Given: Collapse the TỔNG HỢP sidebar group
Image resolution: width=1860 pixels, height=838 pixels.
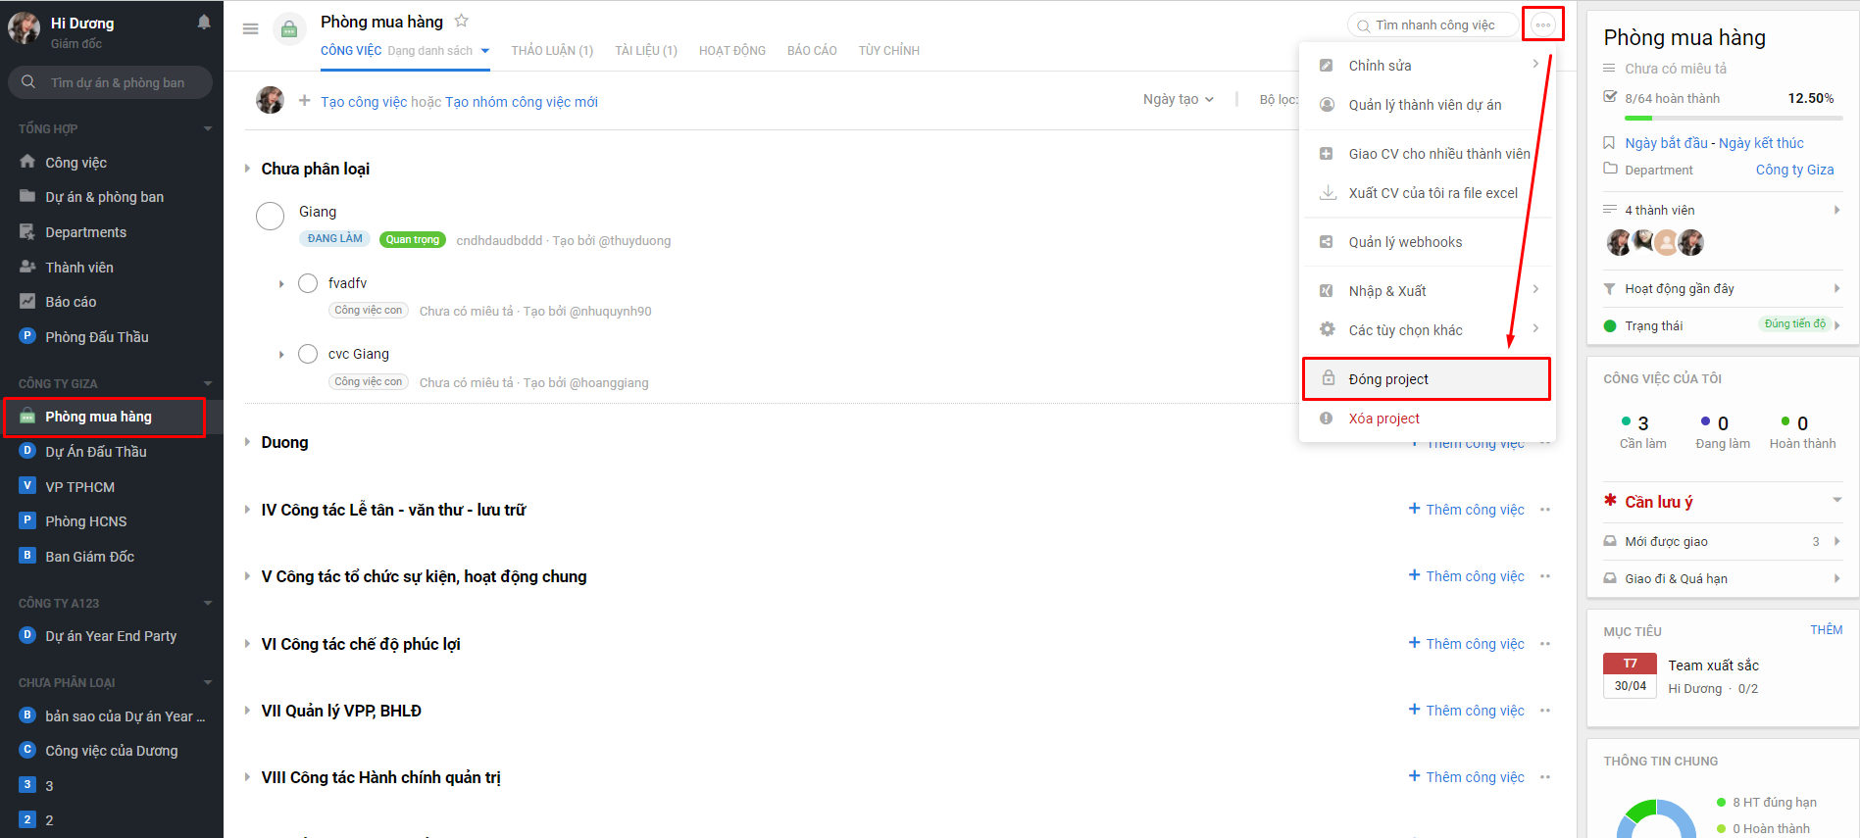Looking at the screenshot, I should point(208,128).
